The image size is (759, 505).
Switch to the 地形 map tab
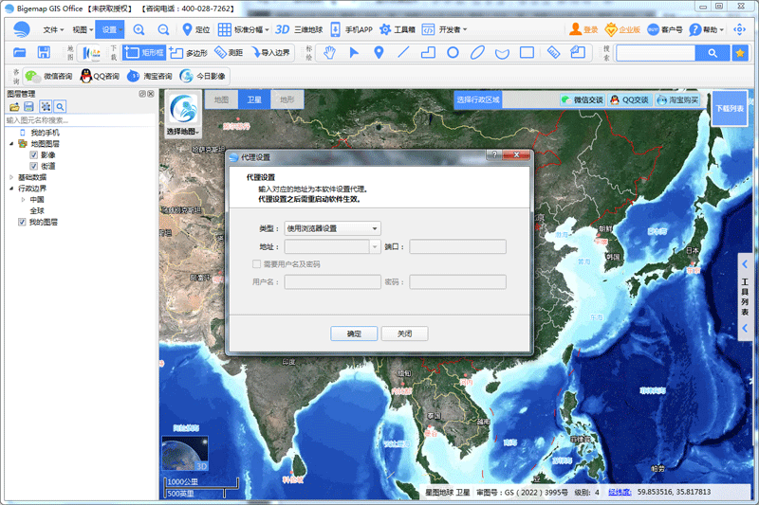click(x=287, y=99)
